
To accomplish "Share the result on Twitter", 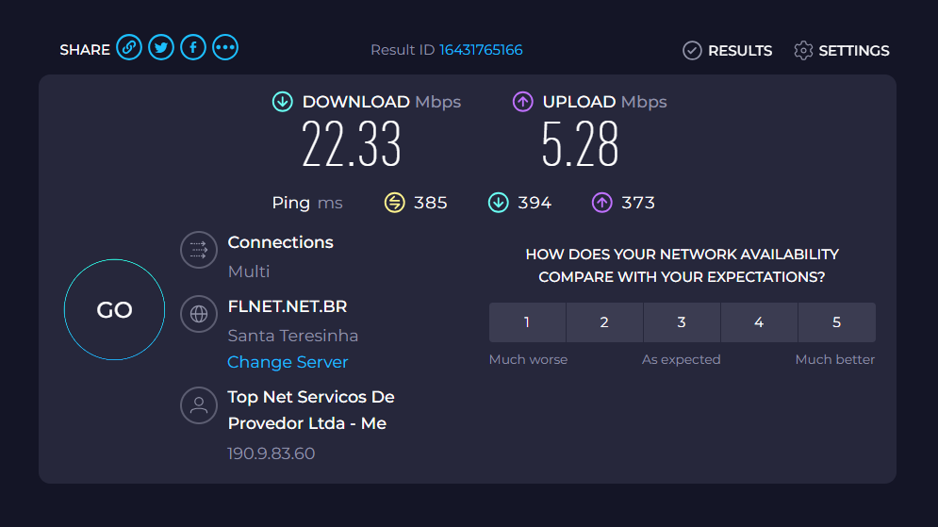I will tap(161, 48).
